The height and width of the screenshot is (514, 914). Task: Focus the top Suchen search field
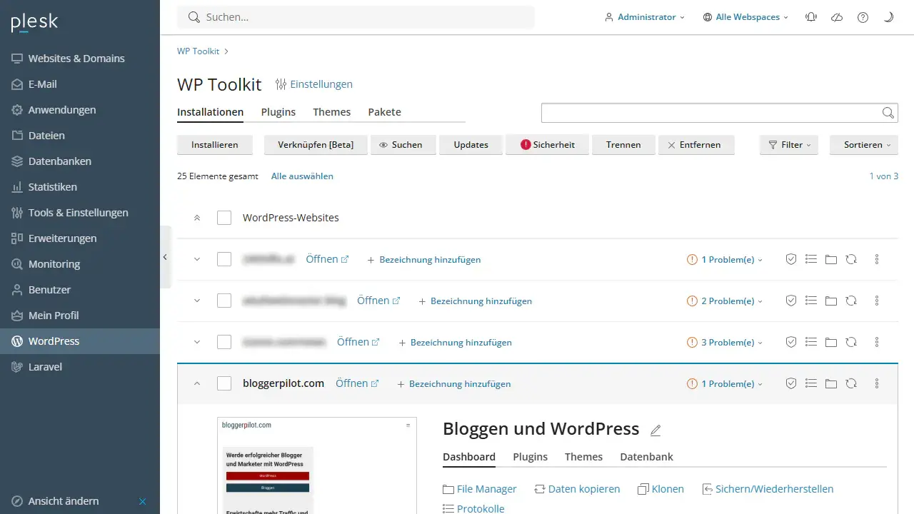tap(356, 17)
